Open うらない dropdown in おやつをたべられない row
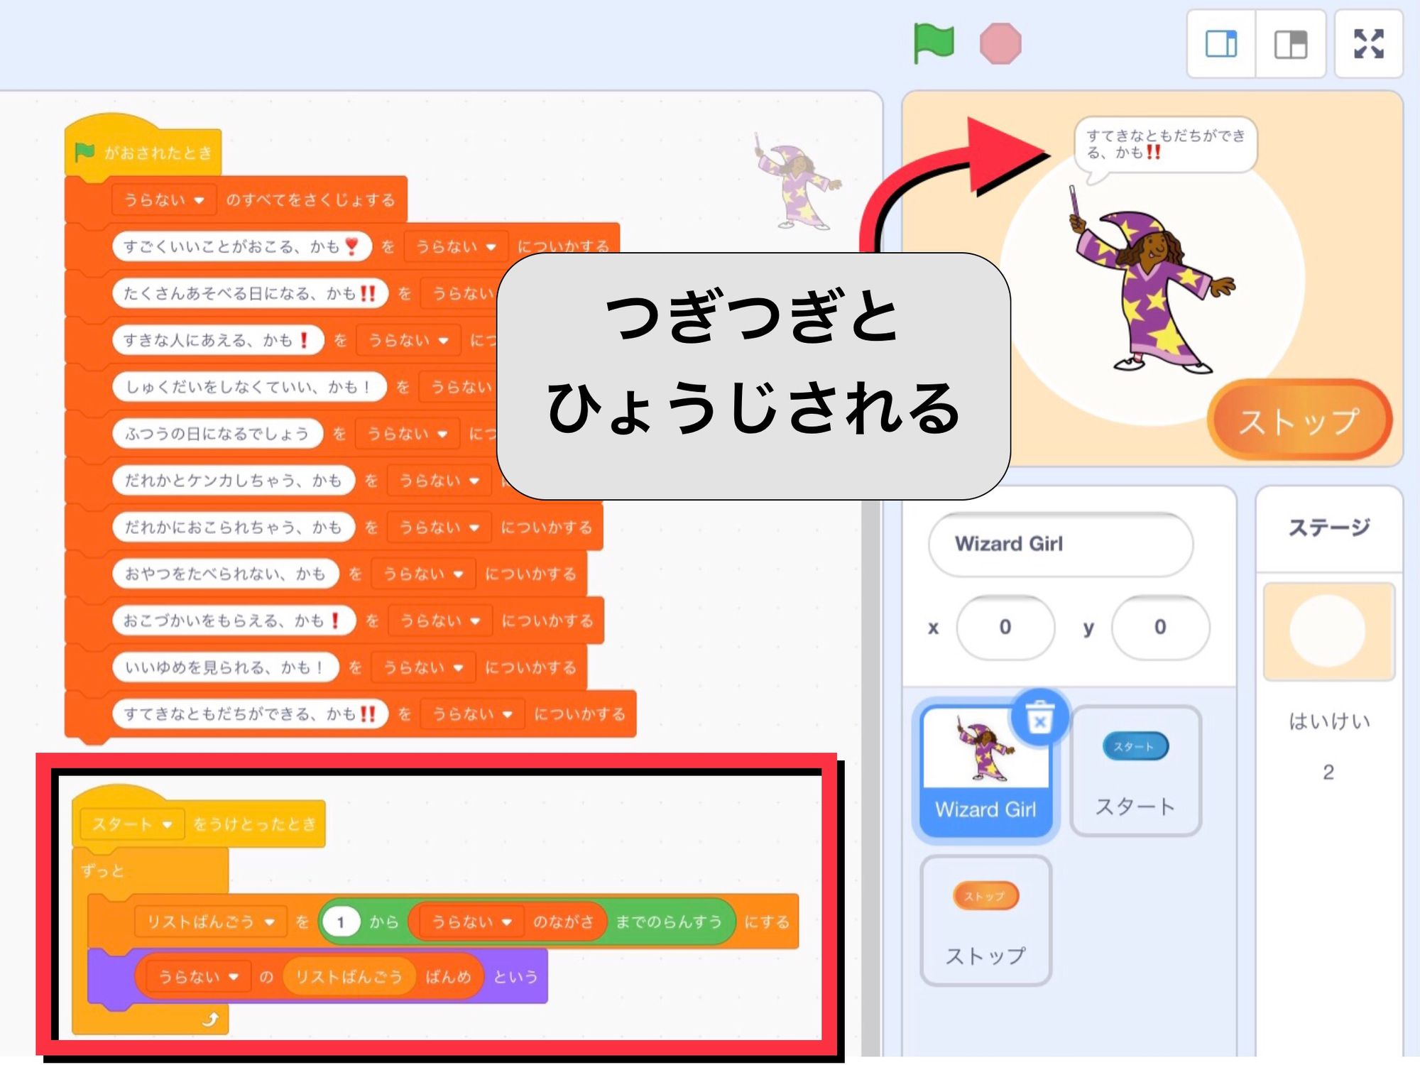This screenshot has width=1420, height=1065. 423,574
